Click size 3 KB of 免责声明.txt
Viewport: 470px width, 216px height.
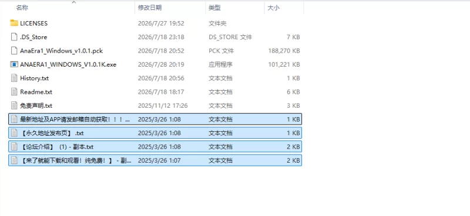(x=293, y=106)
